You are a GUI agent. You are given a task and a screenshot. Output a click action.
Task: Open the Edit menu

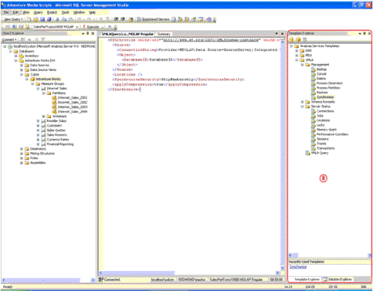coord(16,12)
